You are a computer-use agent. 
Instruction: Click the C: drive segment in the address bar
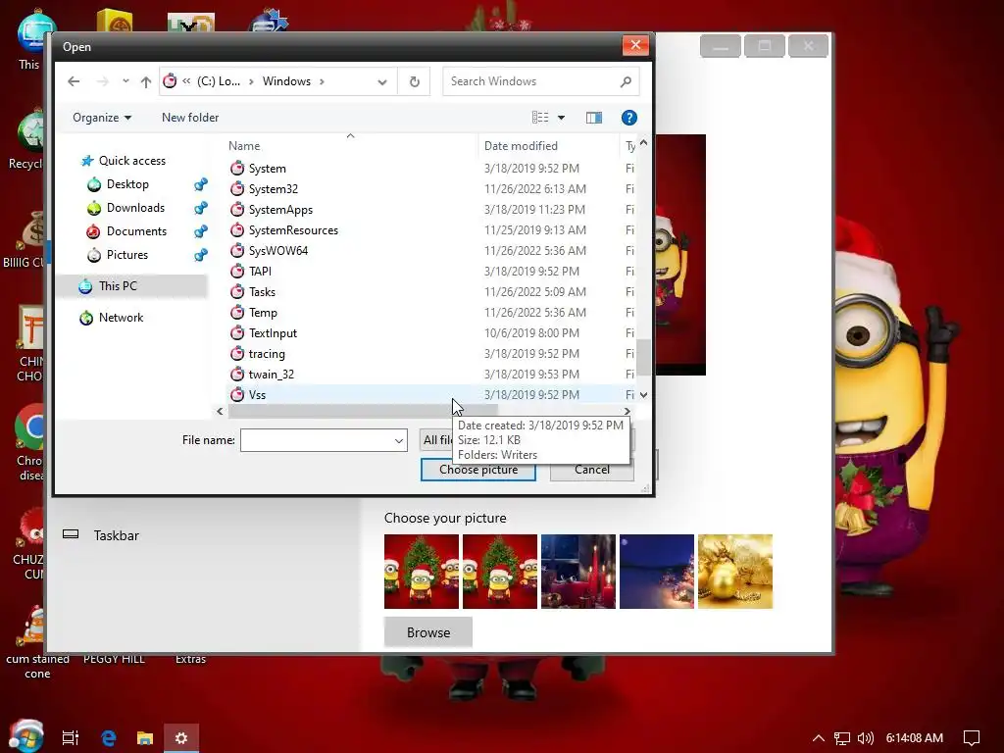(219, 81)
